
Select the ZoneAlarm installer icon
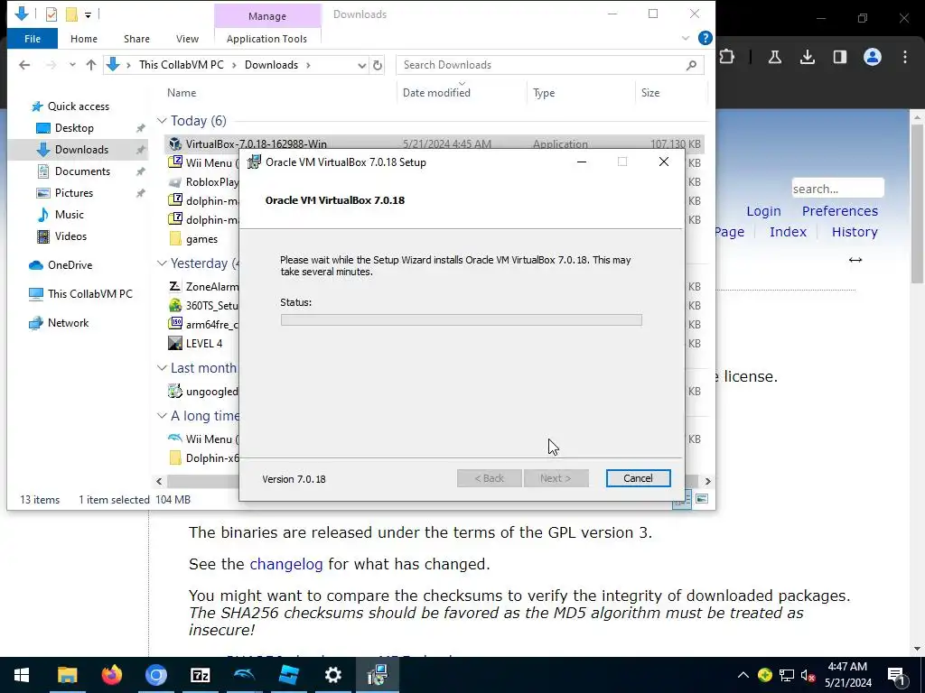175,286
